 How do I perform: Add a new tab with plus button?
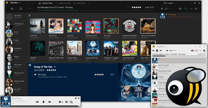tap(88, 3)
